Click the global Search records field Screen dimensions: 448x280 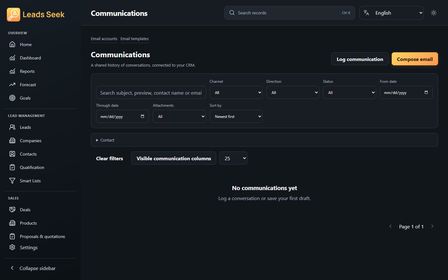point(290,13)
